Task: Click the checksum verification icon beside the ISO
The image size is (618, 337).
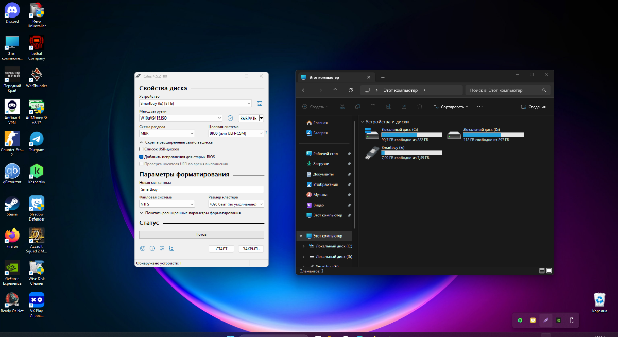Action: pyautogui.click(x=230, y=118)
